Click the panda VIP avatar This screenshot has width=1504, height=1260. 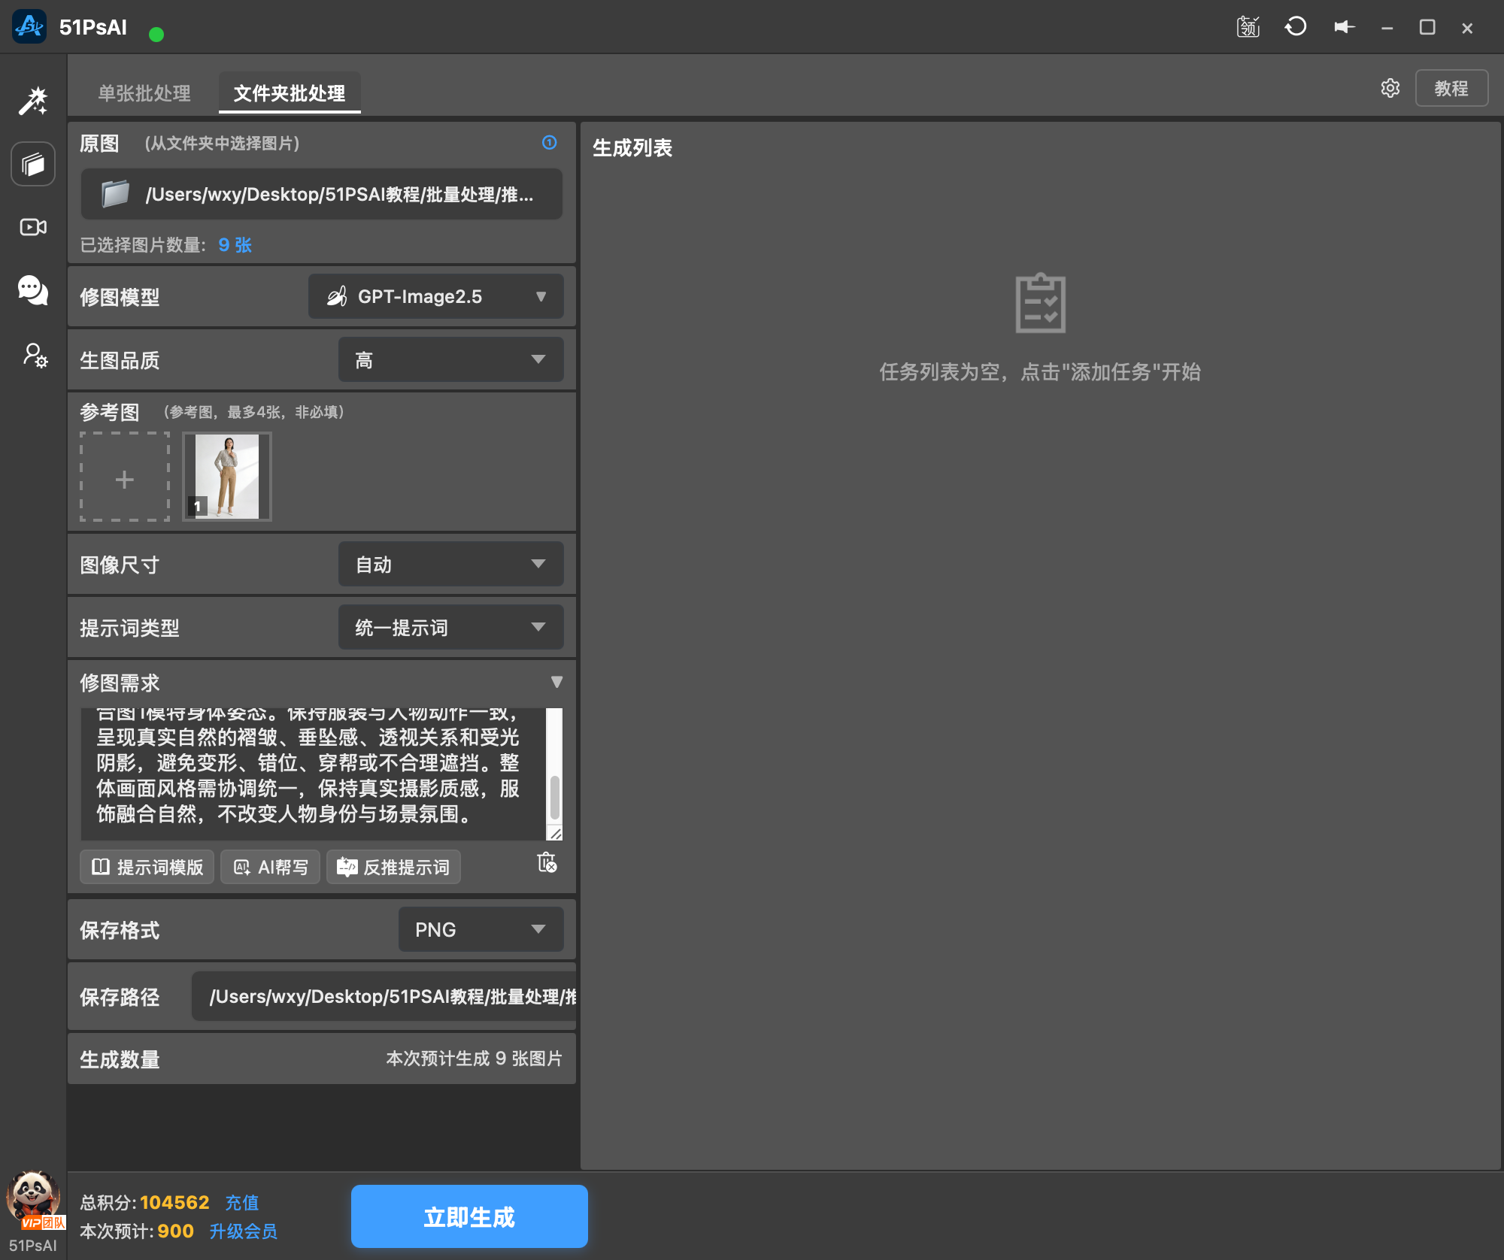33,1199
